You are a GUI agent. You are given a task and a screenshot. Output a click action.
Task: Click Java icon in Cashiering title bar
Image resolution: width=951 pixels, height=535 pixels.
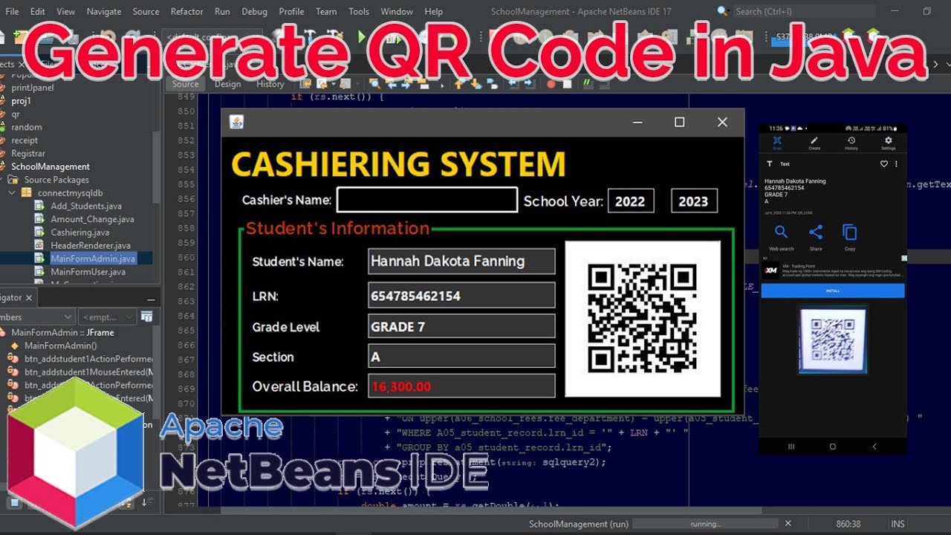237,122
